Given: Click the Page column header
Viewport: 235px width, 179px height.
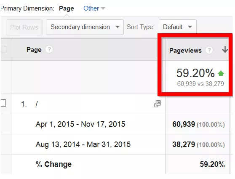Looking at the screenshot, I should tap(34, 50).
